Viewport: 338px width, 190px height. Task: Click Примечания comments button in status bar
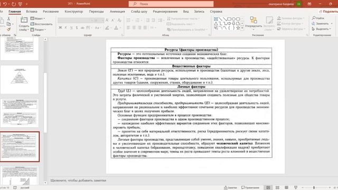(x=250, y=188)
